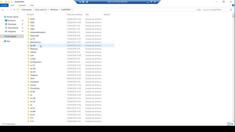Open the Inicio ribbon tab
The image size is (235, 132).
click(12, 5)
